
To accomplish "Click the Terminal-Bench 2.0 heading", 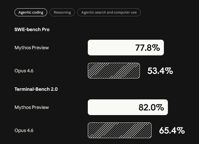I will (36, 89).
